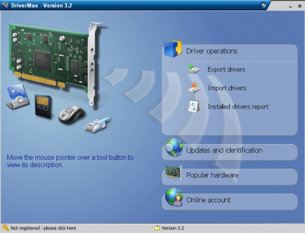This screenshot has height=233, width=305.
Task: Click the blue puzzle cube Driver operations icon
Action: click(173, 49)
